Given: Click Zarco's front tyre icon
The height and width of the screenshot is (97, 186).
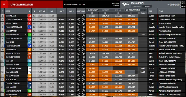Looking at the screenshot, I should [x=79, y=23].
